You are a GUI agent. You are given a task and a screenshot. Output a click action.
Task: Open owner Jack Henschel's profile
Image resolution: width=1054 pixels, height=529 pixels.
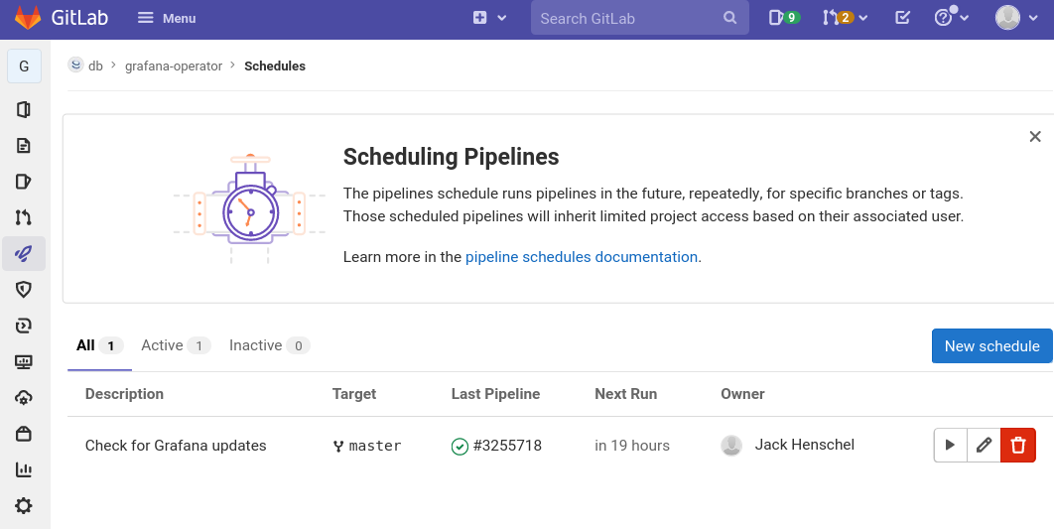805,445
